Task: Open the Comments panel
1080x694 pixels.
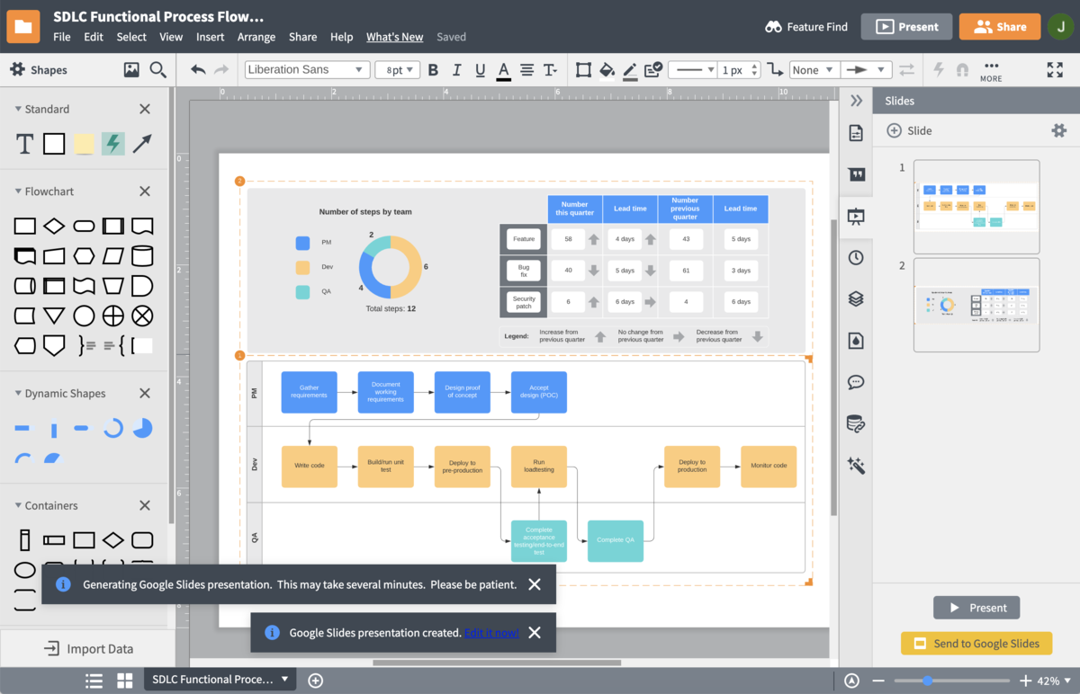Action: (x=856, y=382)
